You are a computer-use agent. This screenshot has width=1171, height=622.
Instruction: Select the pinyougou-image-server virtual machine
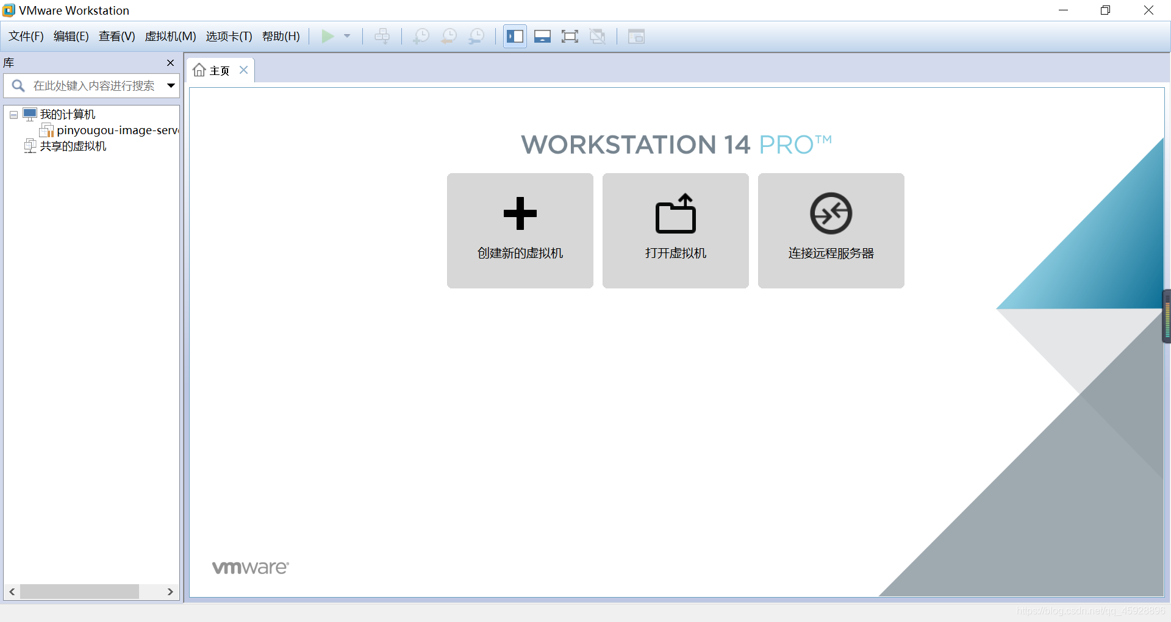118,130
